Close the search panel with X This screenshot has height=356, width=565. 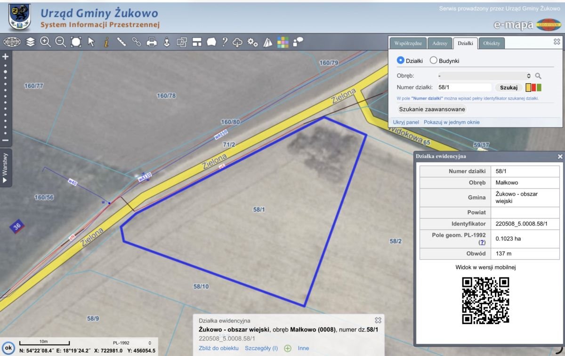click(557, 42)
